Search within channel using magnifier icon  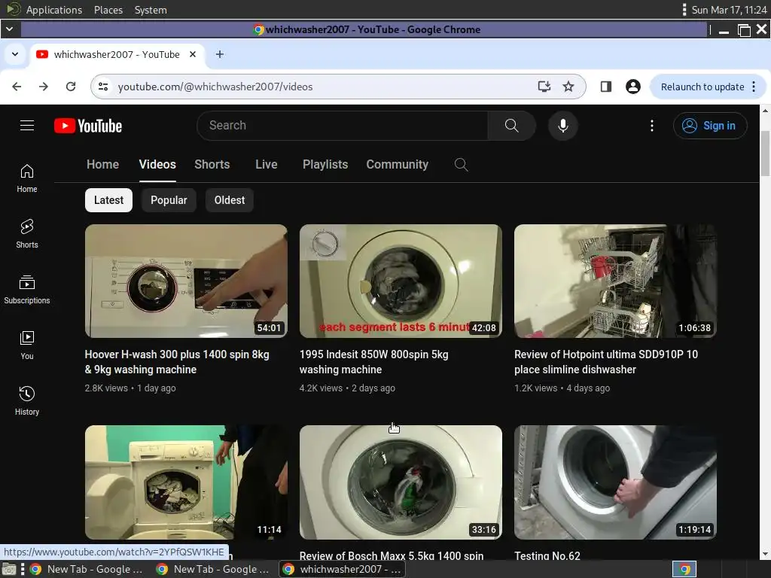coord(461,164)
